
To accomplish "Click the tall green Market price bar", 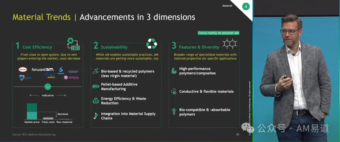I will [32, 111].
